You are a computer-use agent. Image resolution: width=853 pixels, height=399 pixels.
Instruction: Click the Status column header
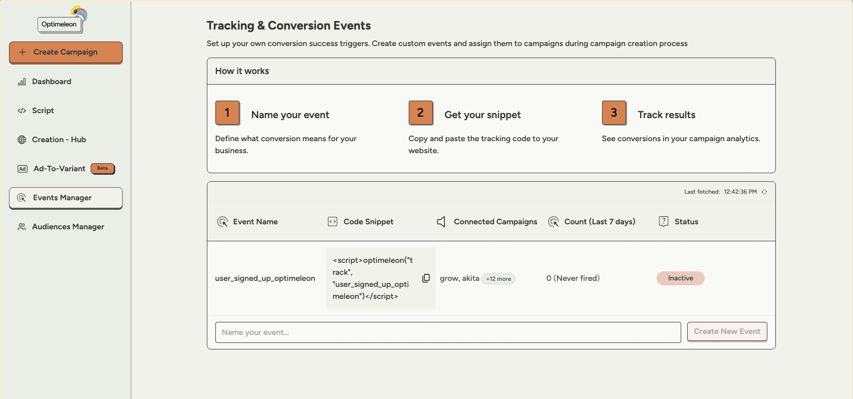(686, 222)
